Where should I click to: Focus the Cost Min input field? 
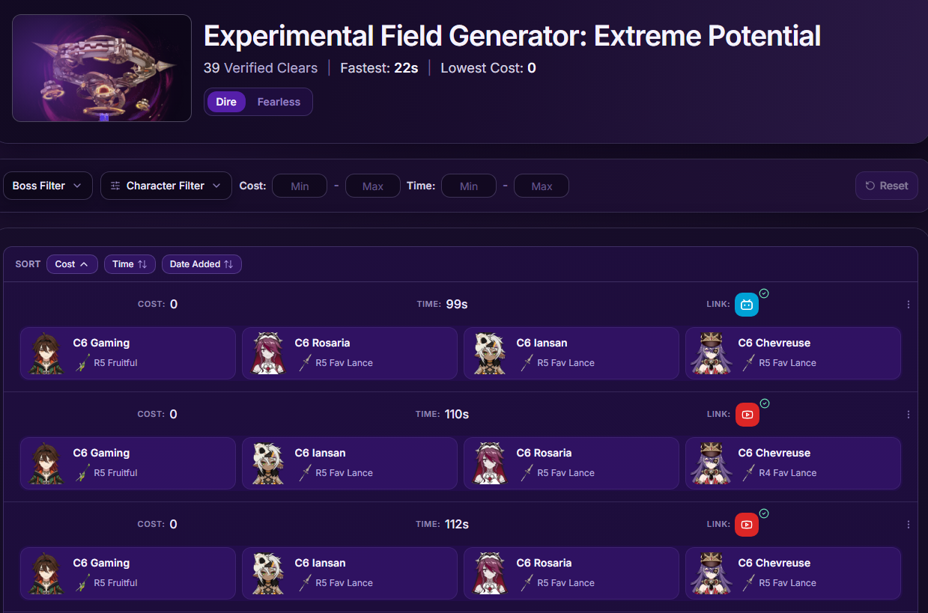(x=300, y=186)
